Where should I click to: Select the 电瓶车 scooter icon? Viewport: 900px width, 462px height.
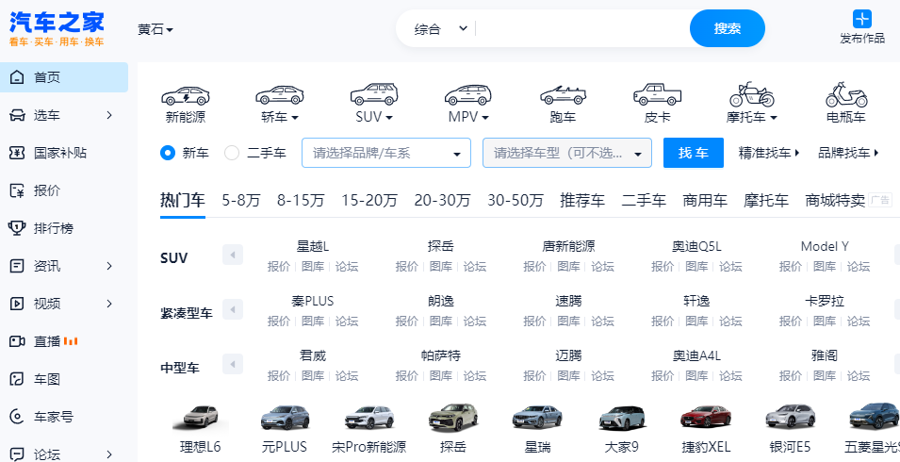[846, 94]
